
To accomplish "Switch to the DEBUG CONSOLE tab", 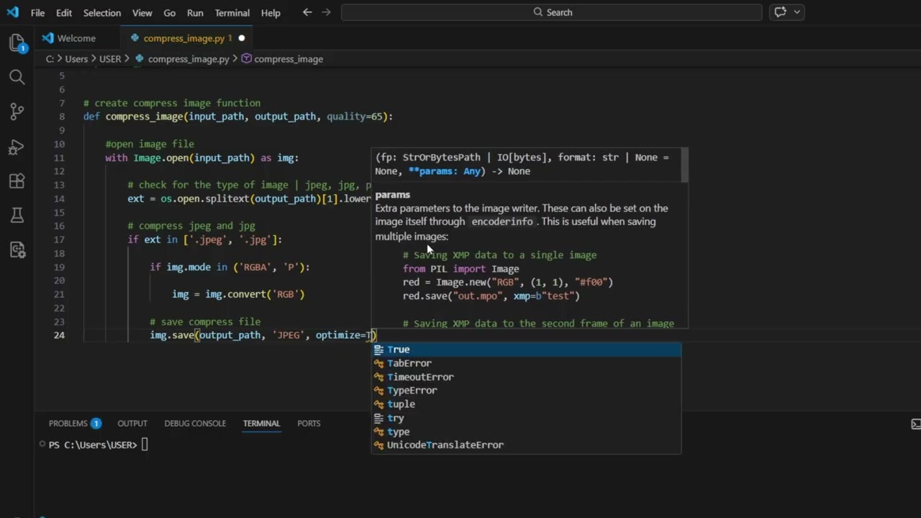I will (195, 423).
